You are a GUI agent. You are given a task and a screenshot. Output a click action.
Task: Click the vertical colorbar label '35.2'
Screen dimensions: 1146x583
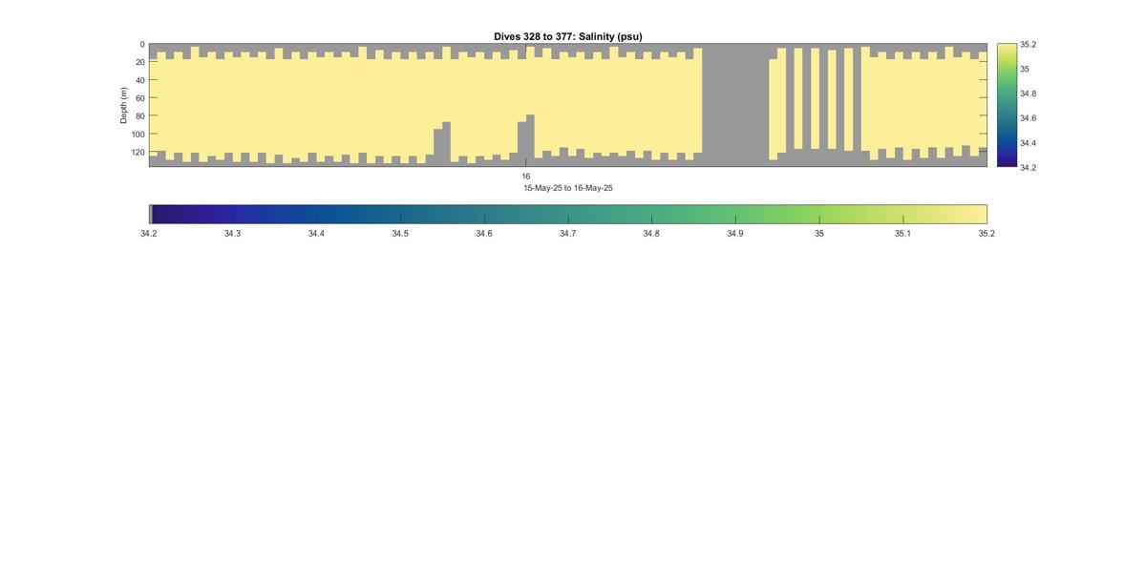pos(1028,45)
